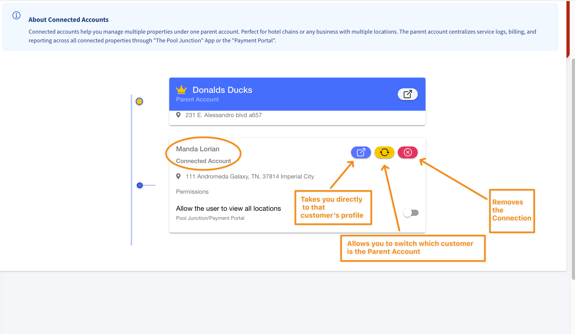
Task: Click the Pool Junction/Payment Portal caption
Action: (210, 218)
